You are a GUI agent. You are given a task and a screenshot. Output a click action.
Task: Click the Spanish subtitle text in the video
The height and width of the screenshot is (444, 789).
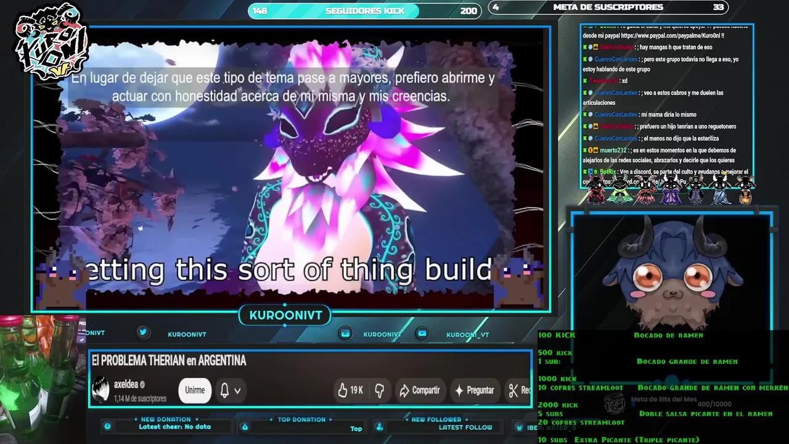282,88
